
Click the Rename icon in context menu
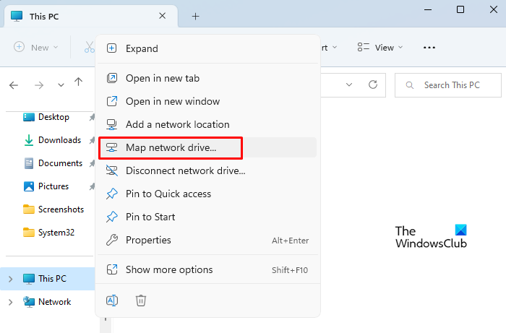pyautogui.click(x=112, y=300)
